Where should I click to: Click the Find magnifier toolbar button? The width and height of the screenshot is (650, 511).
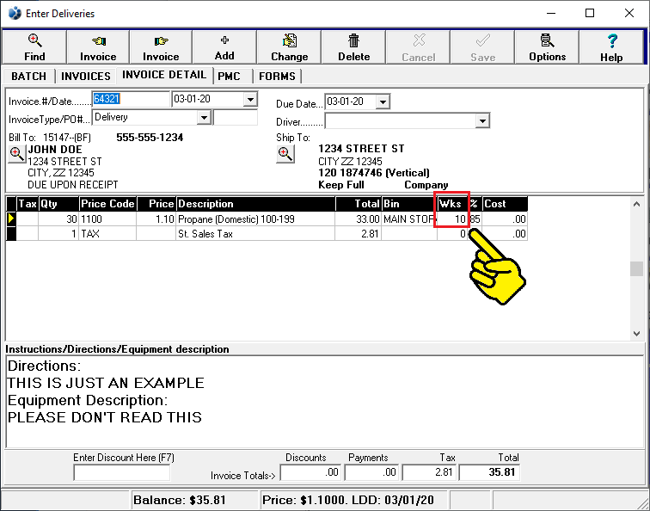(34, 46)
